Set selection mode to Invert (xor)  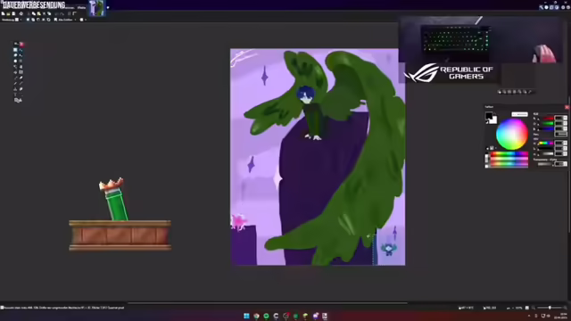pos(48,20)
